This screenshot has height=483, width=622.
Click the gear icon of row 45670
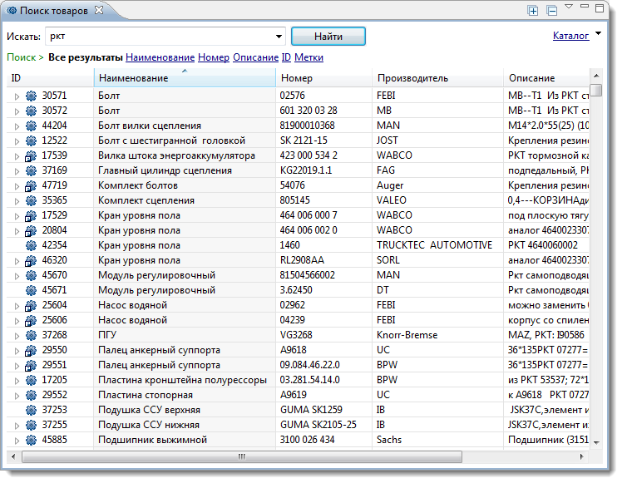click(x=31, y=276)
